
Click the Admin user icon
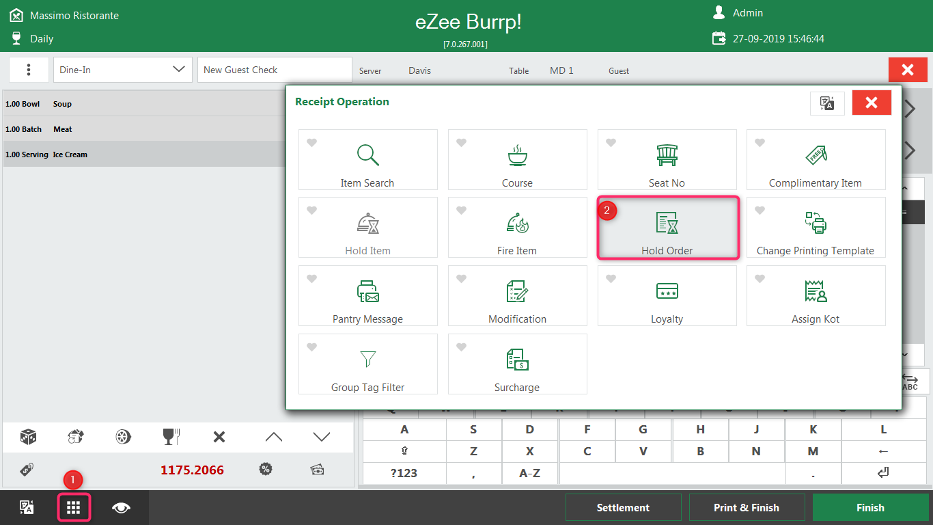click(719, 12)
